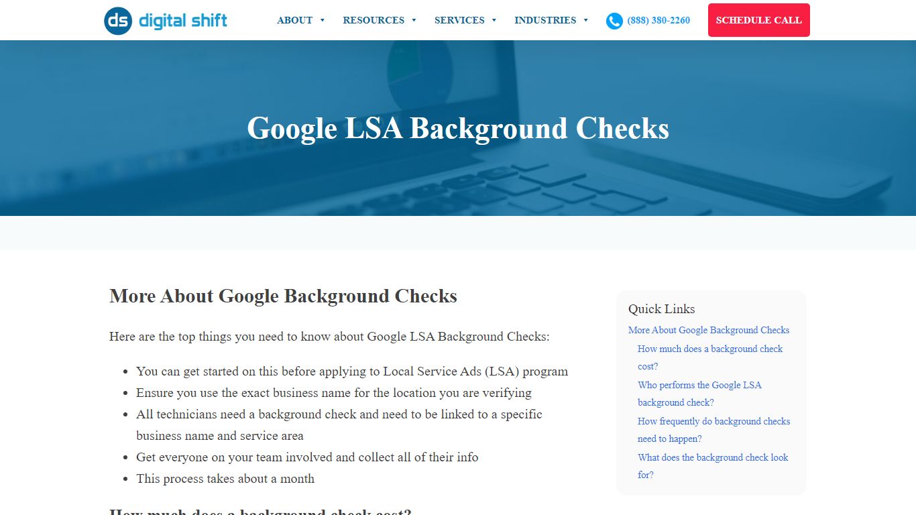916x515 pixels.
Task: Expand the RESOURCES dropdown arrow
Action: [x=414, y=20]
